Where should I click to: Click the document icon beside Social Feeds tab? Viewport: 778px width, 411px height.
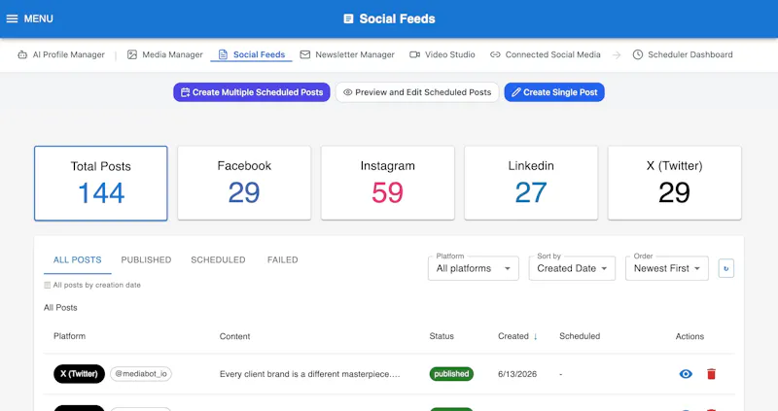point(223,54)
